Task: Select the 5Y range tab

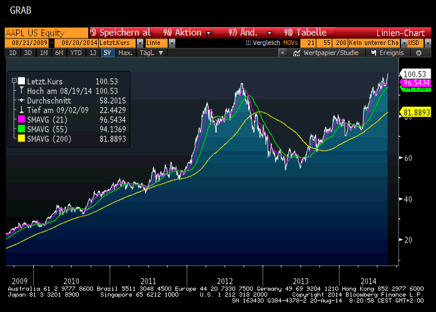Action: (108, 53)
